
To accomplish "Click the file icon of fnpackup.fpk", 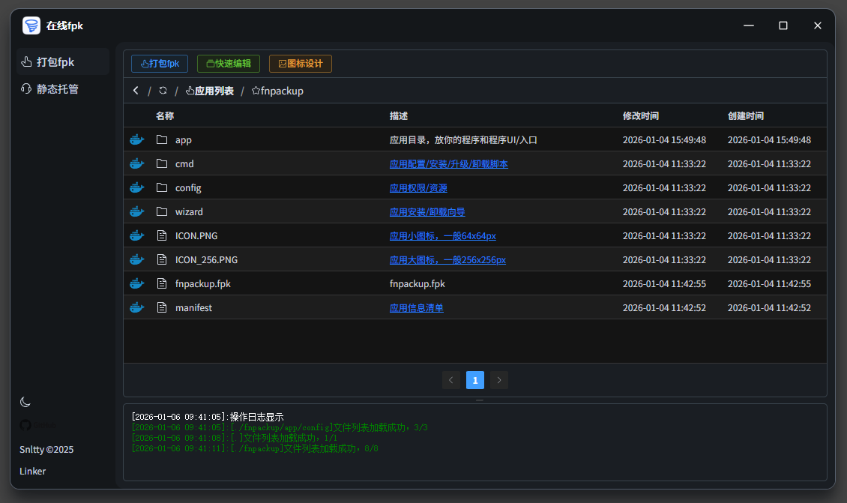I will click(161, 283).
